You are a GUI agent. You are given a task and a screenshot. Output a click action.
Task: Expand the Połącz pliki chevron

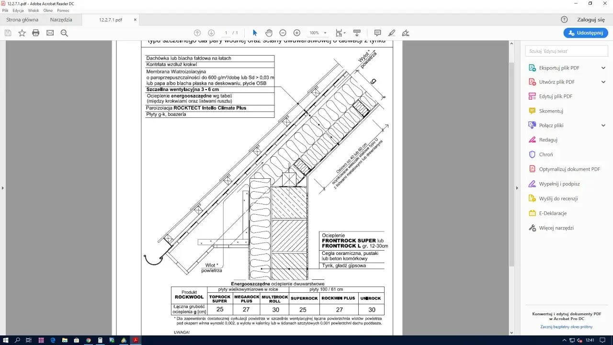point(603,126)
